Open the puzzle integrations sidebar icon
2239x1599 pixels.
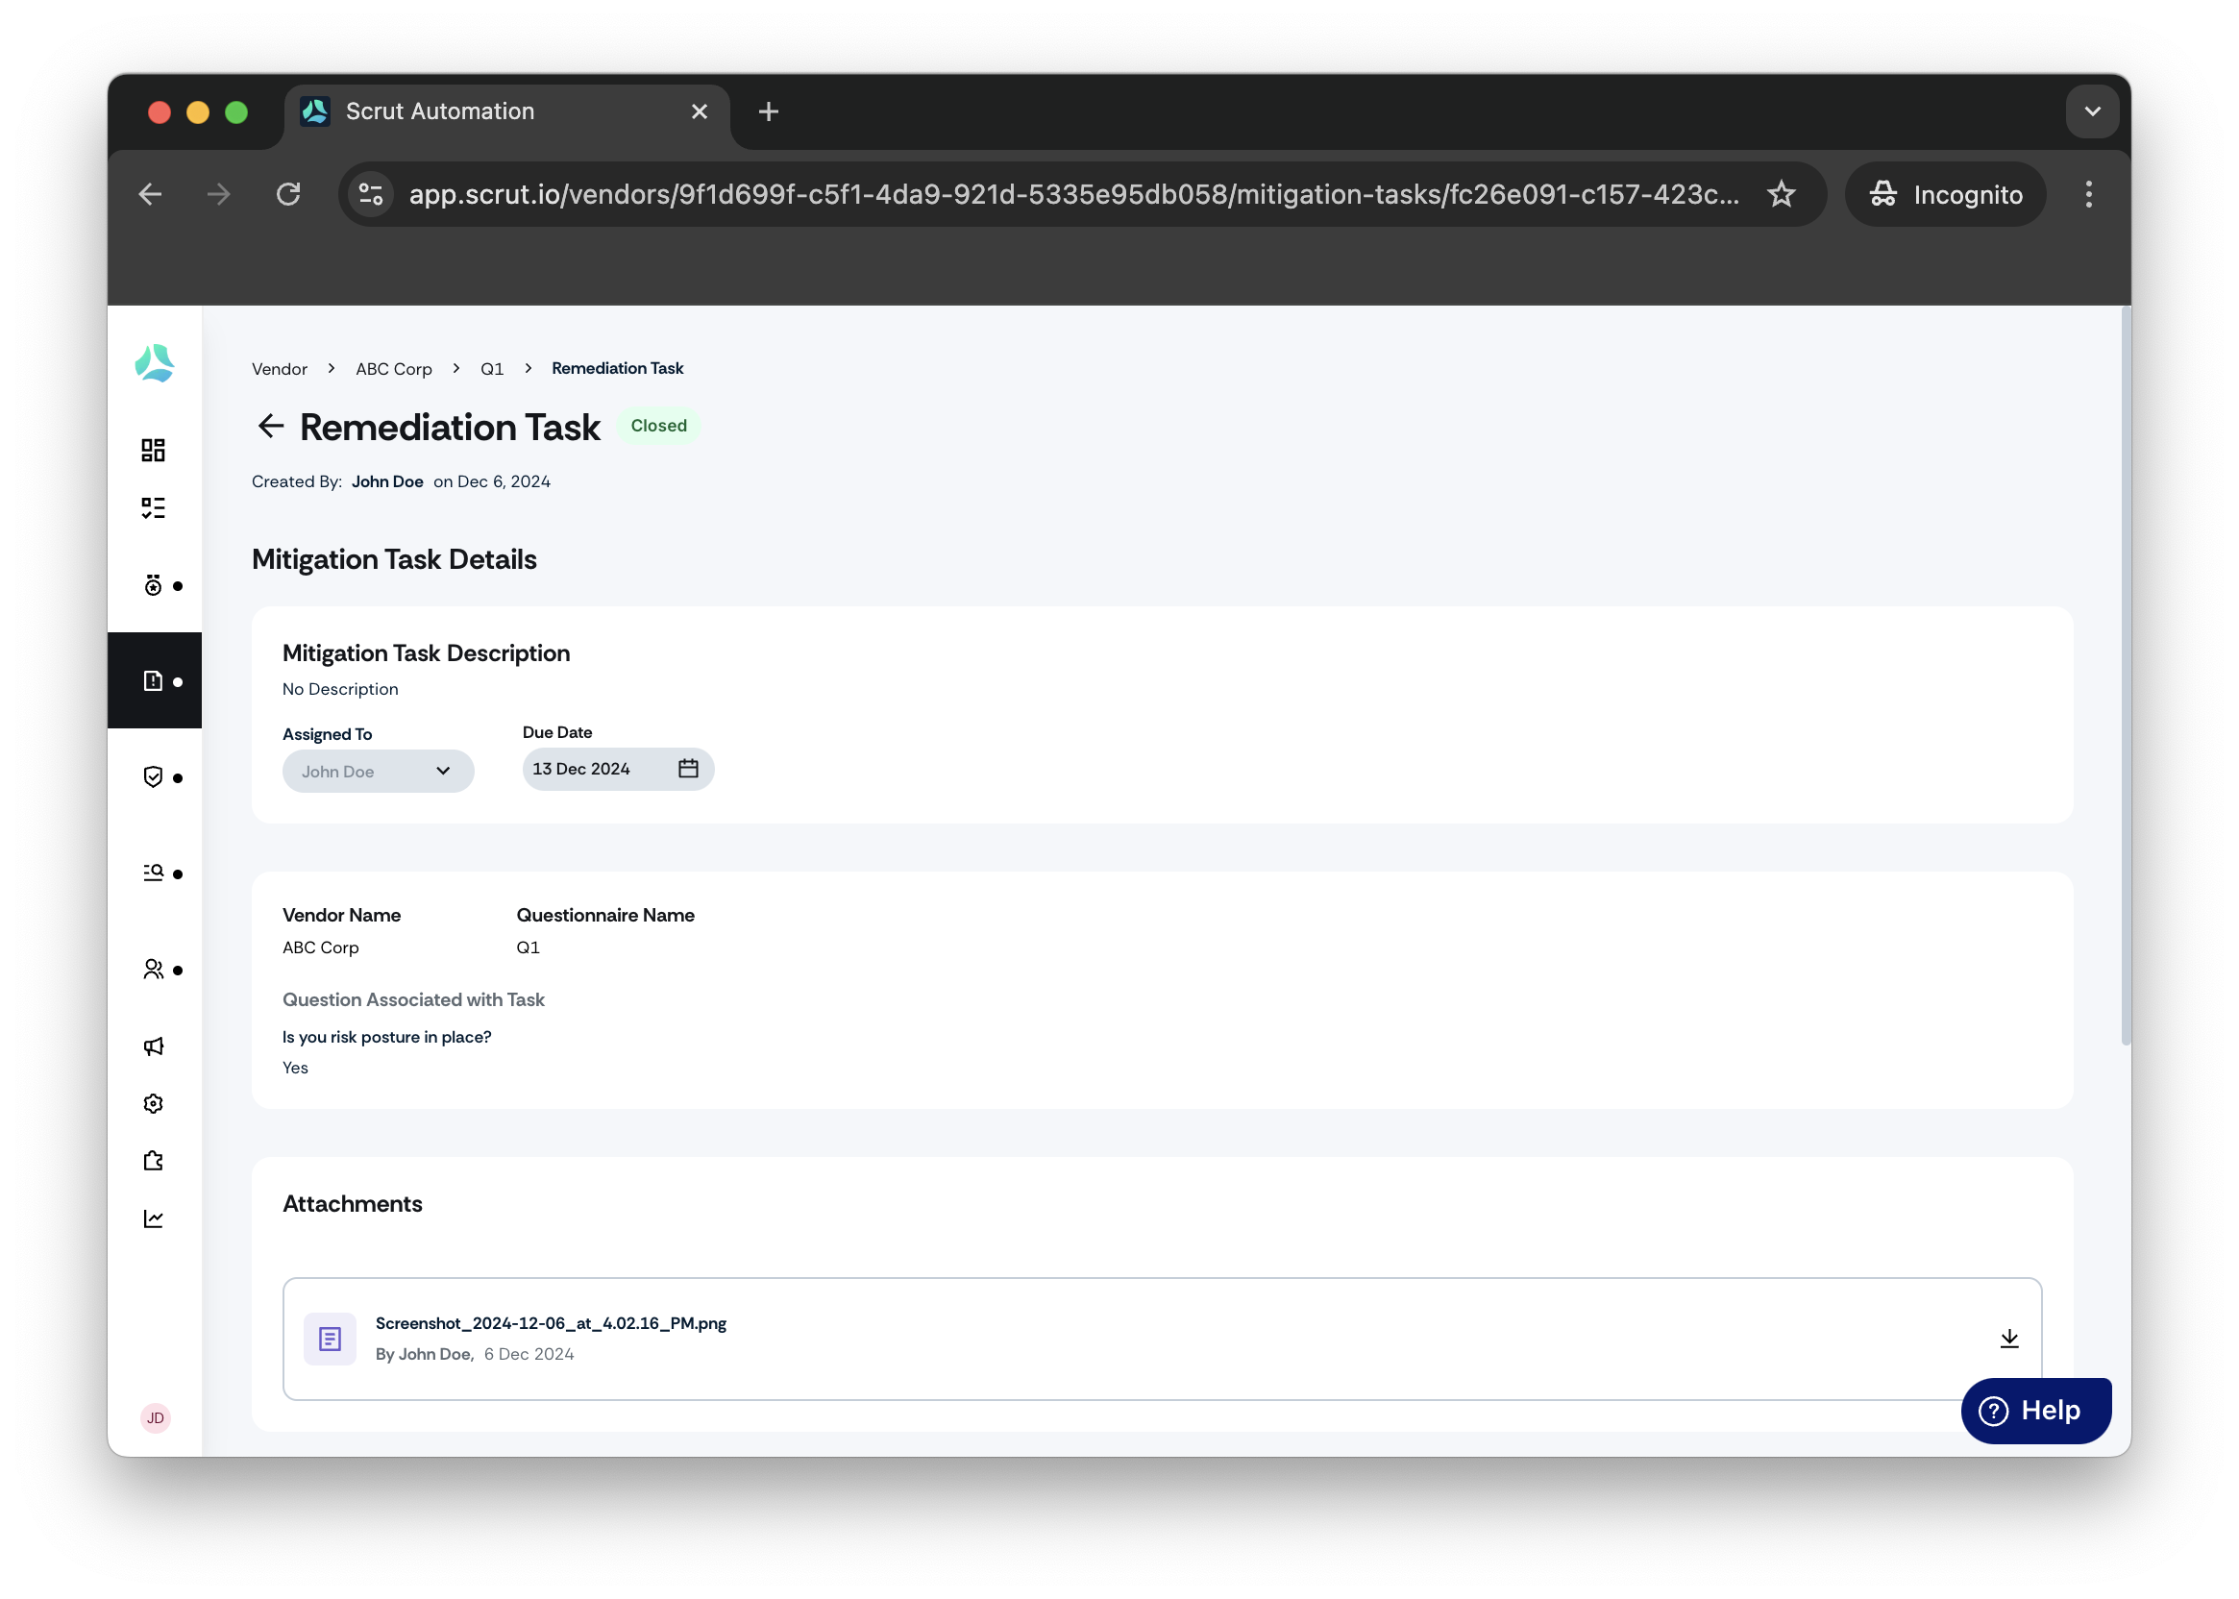click(153, 1161)
